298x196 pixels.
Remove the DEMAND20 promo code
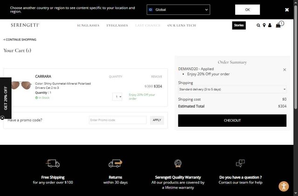click(x=284, y=70)
